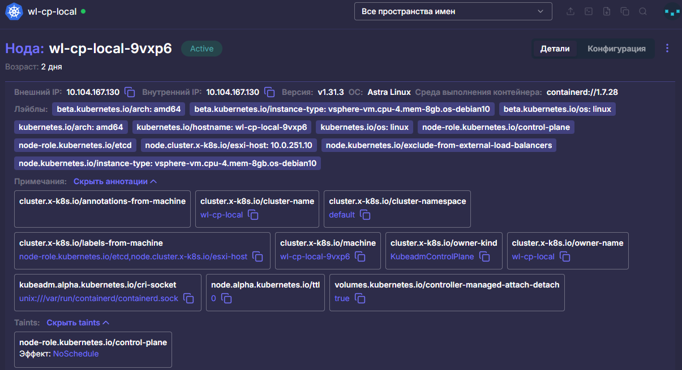Collapse taints with Скрыть taints

click(78, 323)
